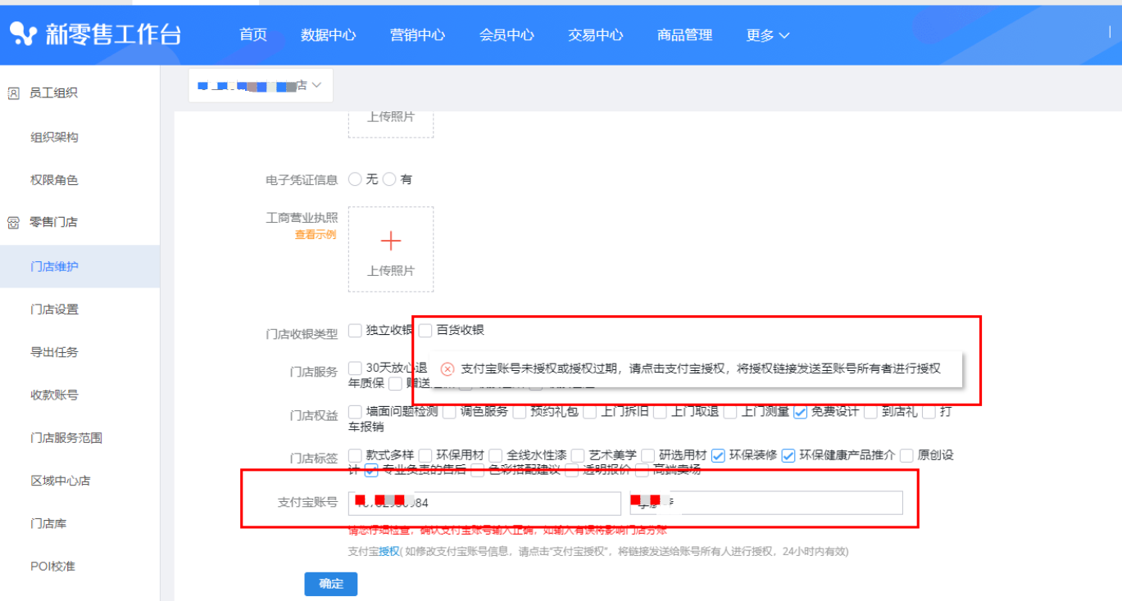Open 收款账号 in the sidebar
The image size is (1122, 601).
click(54, 395)
